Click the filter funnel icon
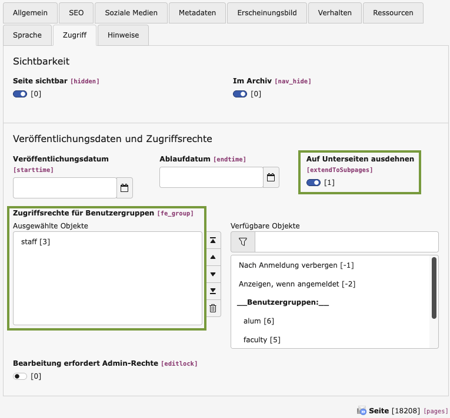Image resolution: width=450 pixels, height=418 pixels. [243, 241]
